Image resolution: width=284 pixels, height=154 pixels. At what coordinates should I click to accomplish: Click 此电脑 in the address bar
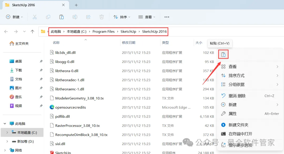click(56, 31)
